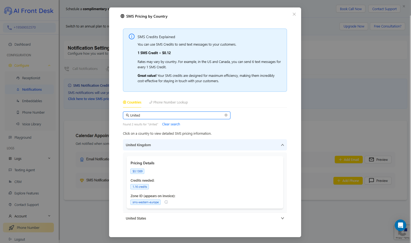Click the Dashboard sidebar icon
The width and height of the screenshot is (411, 243).
[10, 45]
